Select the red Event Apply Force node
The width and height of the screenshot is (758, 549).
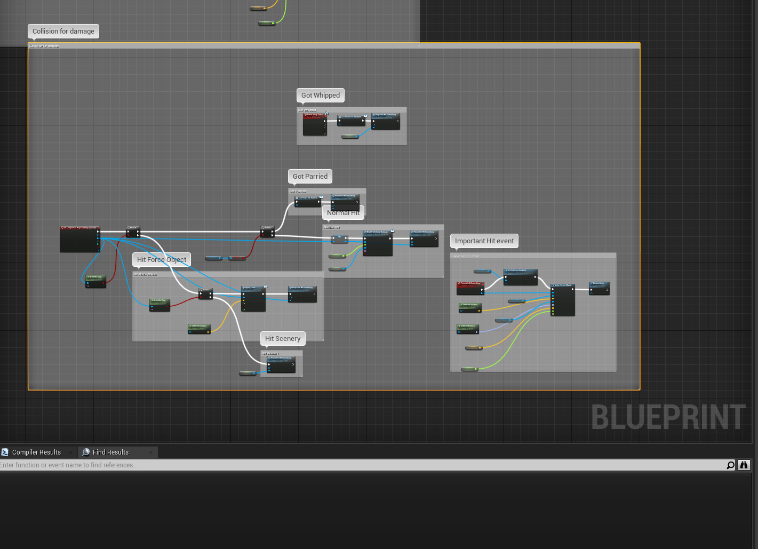click(314, 124)
